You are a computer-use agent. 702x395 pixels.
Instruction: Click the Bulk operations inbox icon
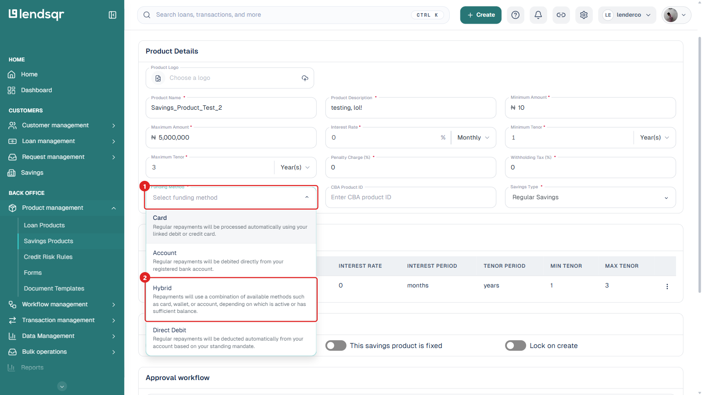(x=12, y=352)
